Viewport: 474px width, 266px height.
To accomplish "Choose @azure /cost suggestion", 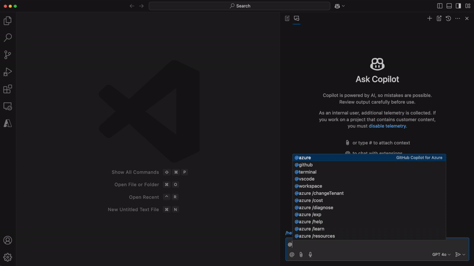I will coord(369,200).
